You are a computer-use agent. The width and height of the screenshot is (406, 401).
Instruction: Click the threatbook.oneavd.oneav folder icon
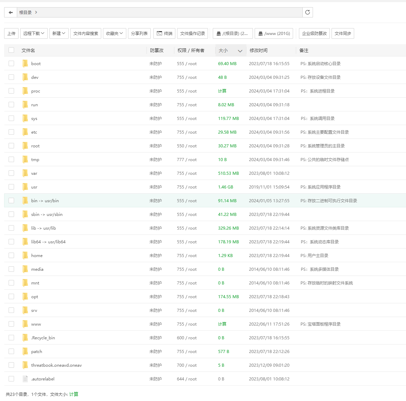(x=25, y=365)
